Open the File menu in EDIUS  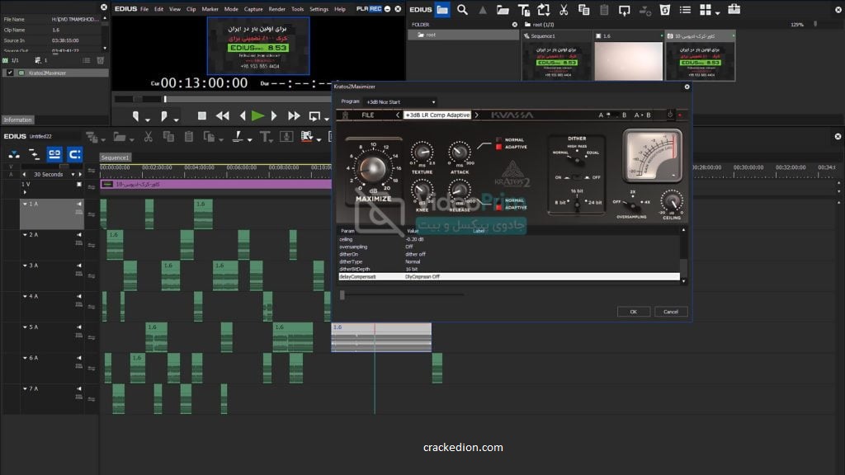(x=144, y=9)
